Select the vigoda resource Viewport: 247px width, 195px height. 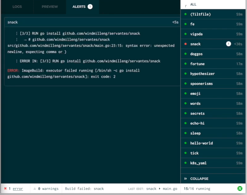click(x=213, y=34)
